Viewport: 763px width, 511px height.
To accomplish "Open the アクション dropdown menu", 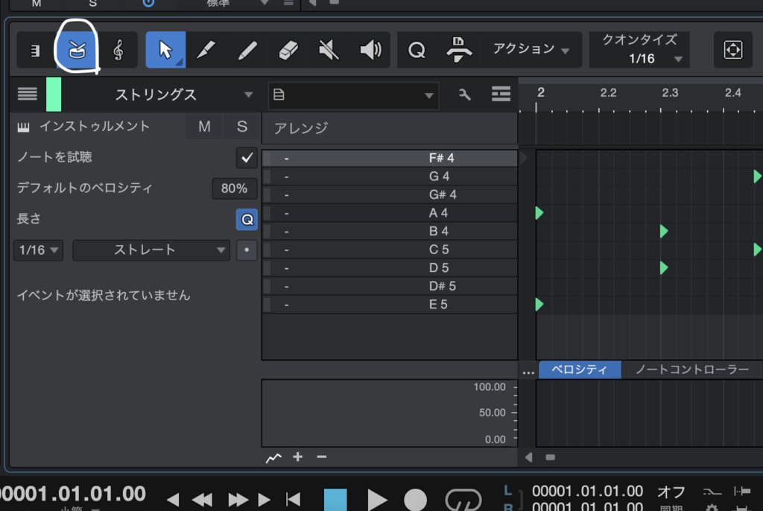I will (x=531, y=50).
